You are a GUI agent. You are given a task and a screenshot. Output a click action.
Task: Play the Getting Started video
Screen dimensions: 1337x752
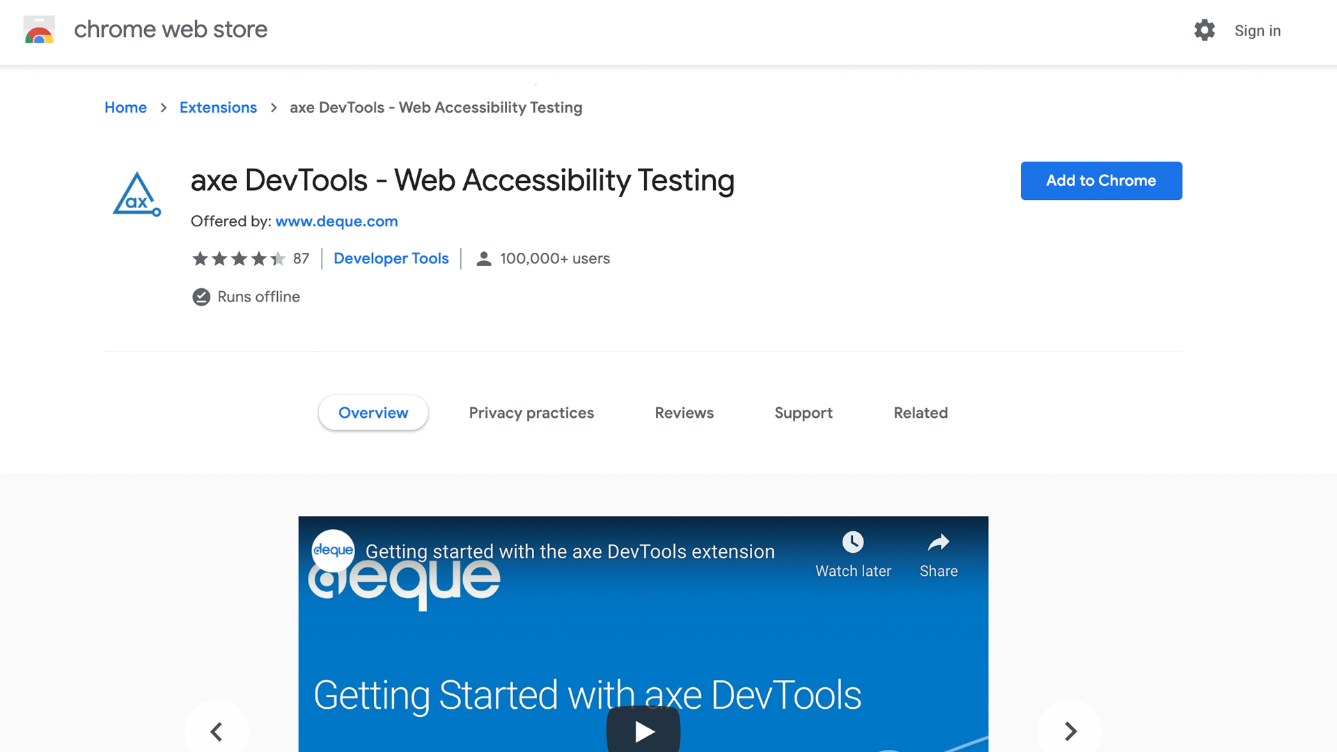pos(643,730)
